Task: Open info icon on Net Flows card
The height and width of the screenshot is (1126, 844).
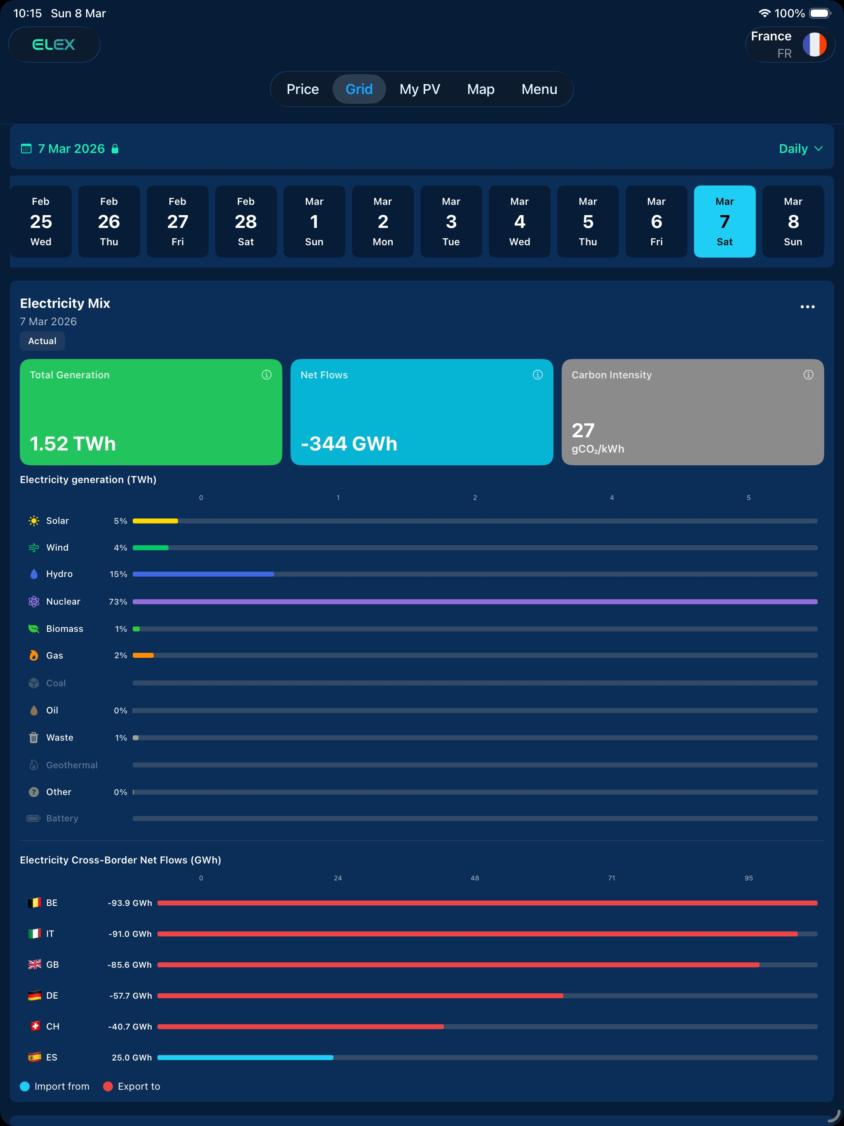Action: coord(537,375)
